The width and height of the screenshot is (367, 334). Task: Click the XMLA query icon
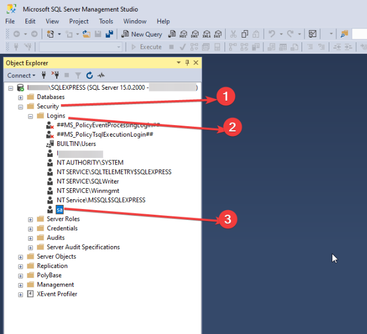207,34
